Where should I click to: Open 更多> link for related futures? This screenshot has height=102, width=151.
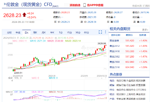tap(145, 30)
